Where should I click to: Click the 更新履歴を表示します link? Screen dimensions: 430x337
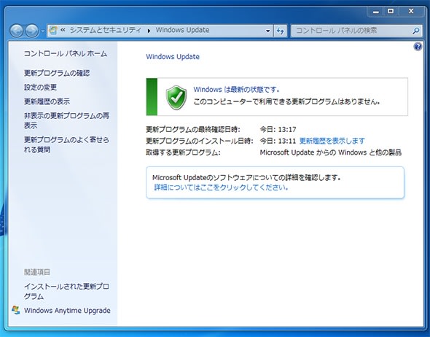tap(332, 141)
